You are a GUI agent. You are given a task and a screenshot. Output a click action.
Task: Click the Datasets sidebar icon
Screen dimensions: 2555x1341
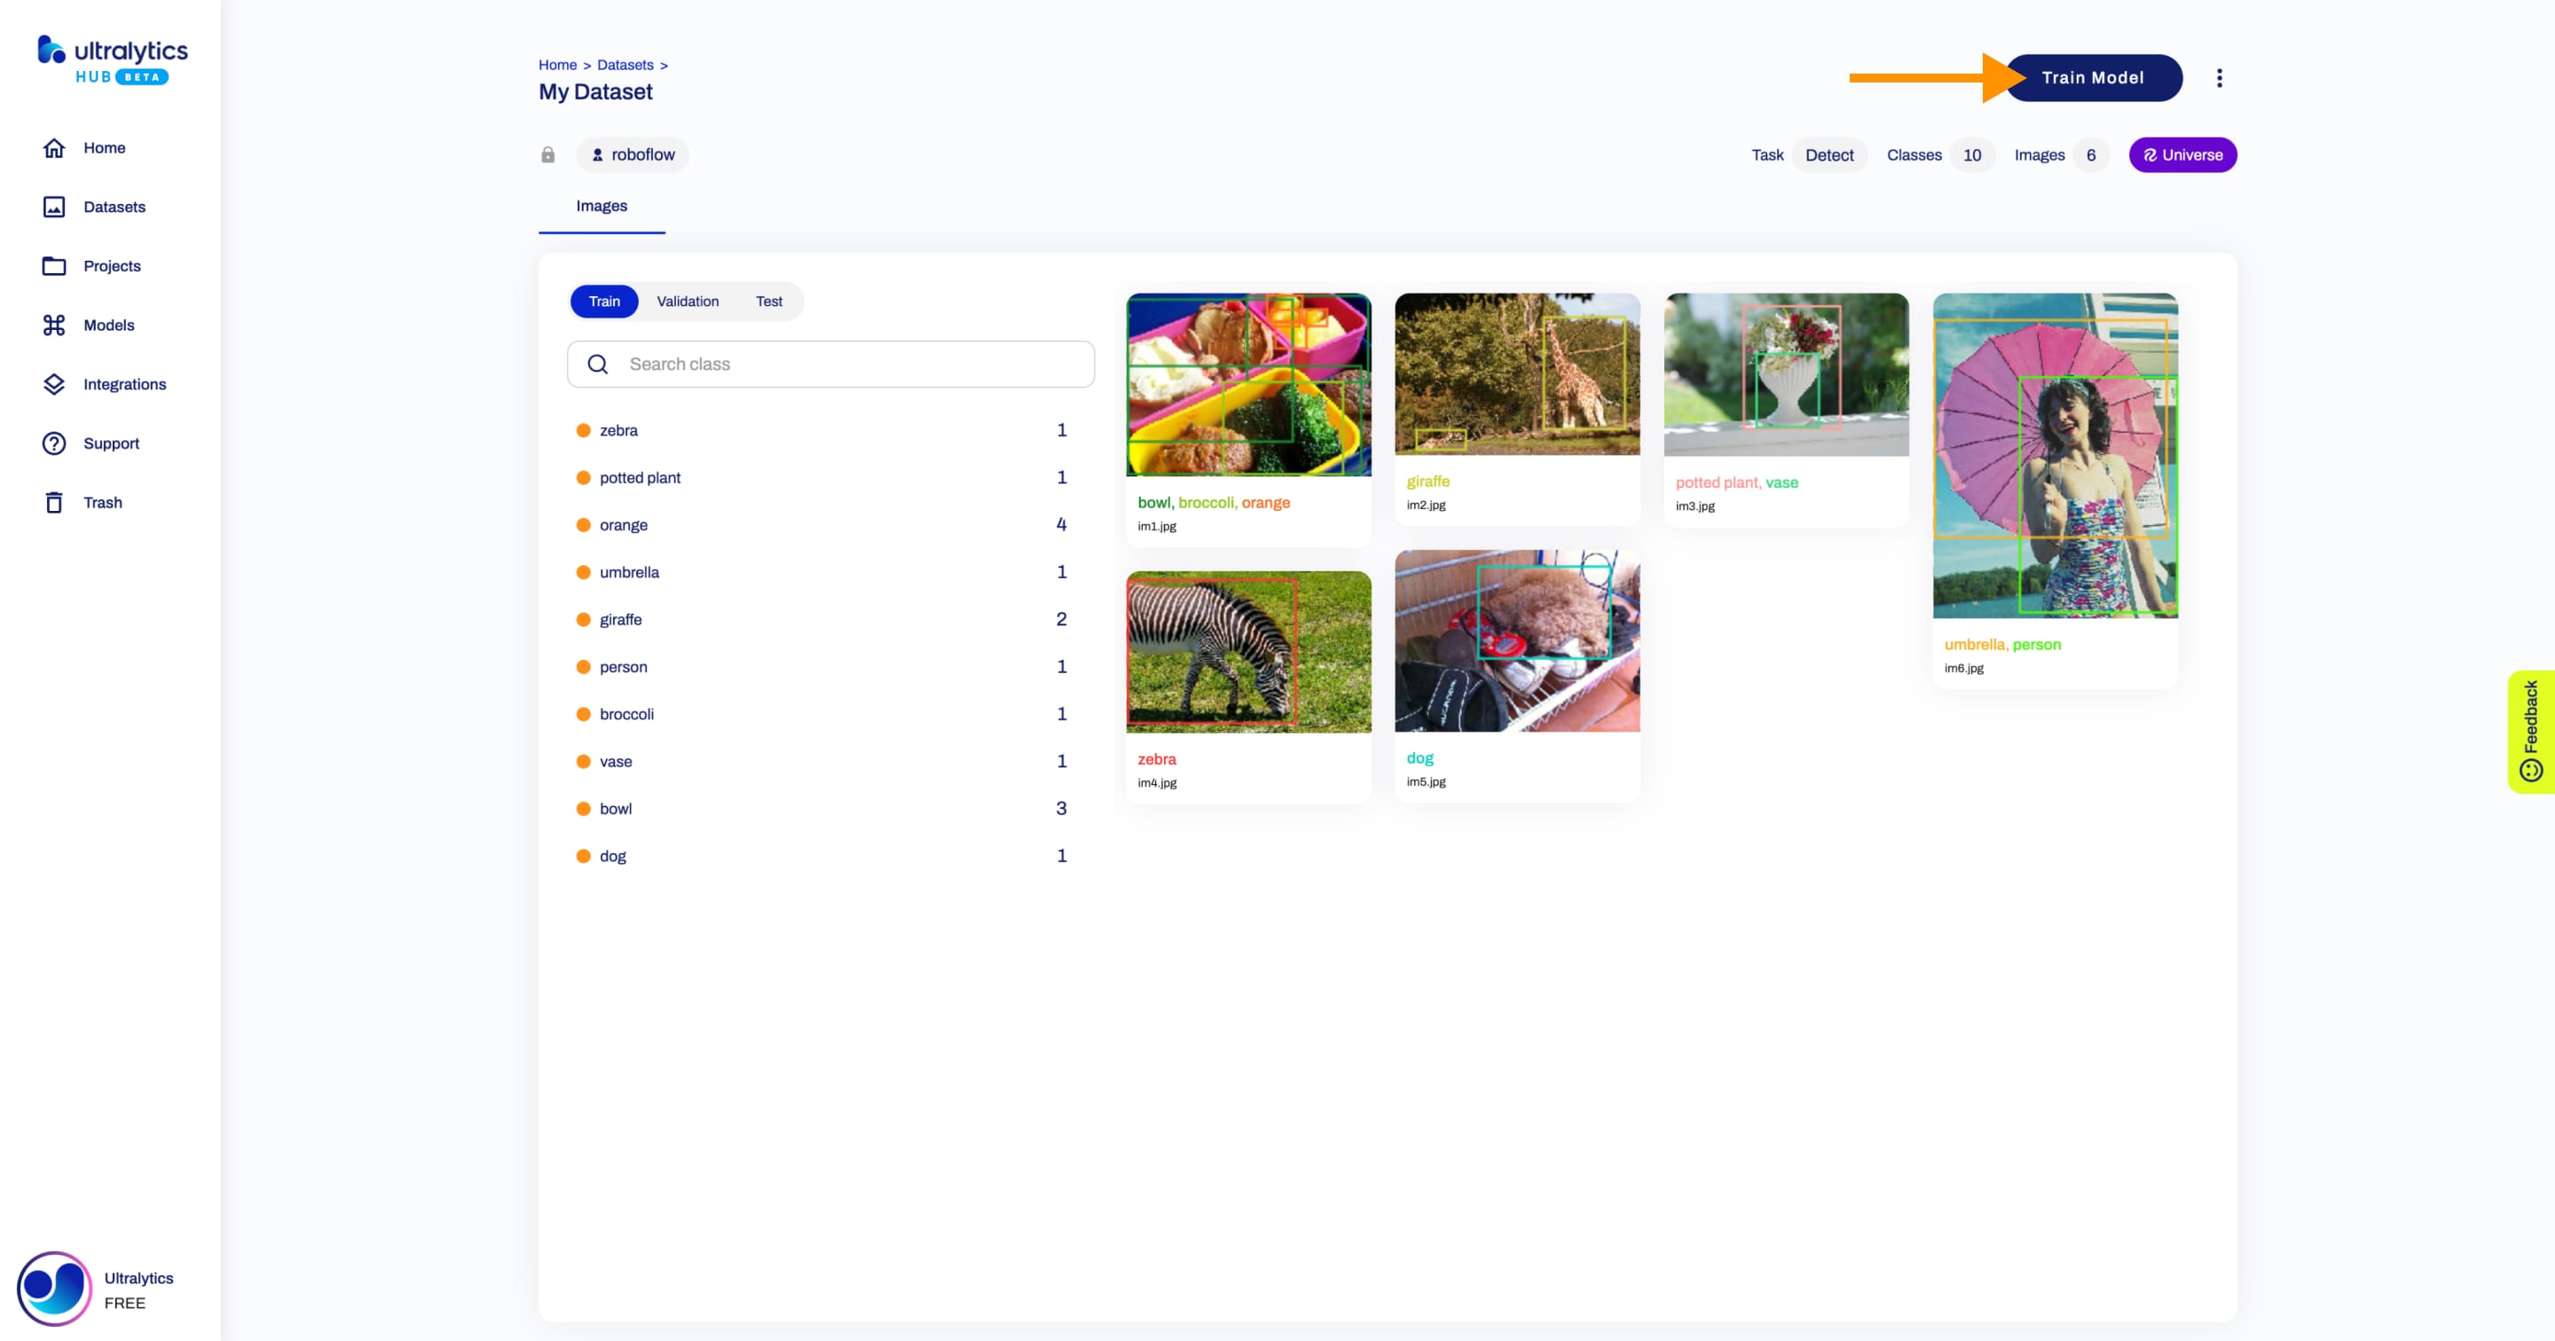pyautogui.click(x=54, y=206)
